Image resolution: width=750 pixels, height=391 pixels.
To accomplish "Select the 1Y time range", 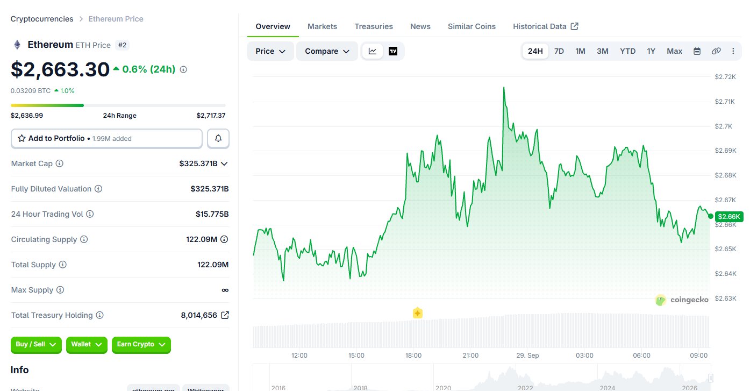I will [651, 51].
